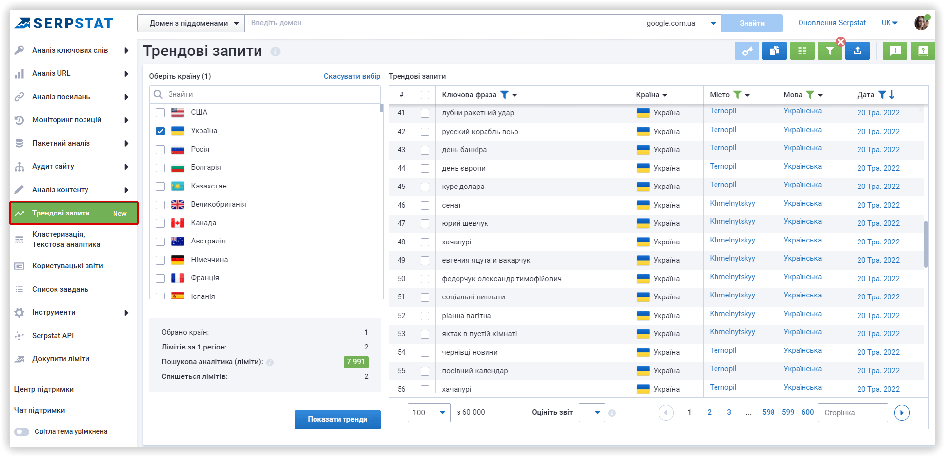Click the green filter toolbar button

click(x=830, y=51)
